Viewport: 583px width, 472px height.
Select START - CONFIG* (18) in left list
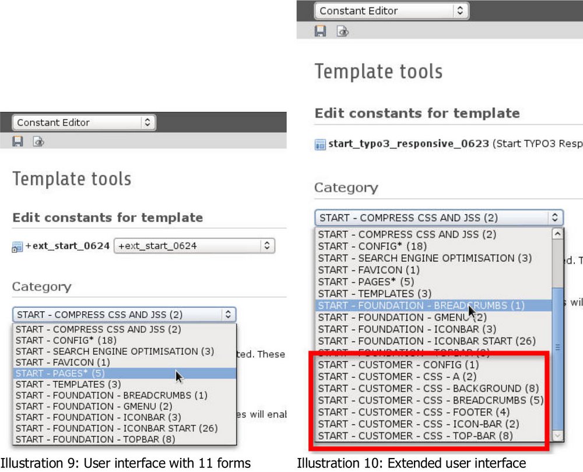[x=125, y=340]
